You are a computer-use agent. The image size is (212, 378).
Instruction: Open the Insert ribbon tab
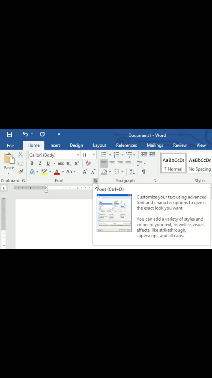tap(54, 145)
